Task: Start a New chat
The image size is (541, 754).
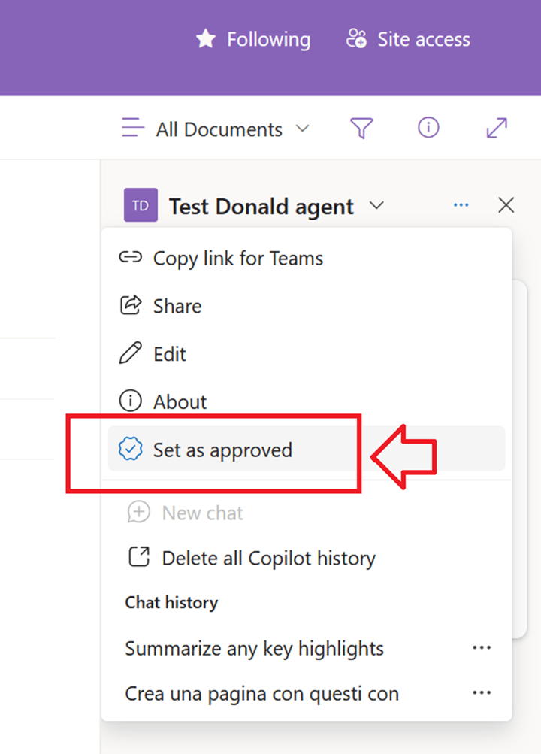Action: (x=202, y=513)
